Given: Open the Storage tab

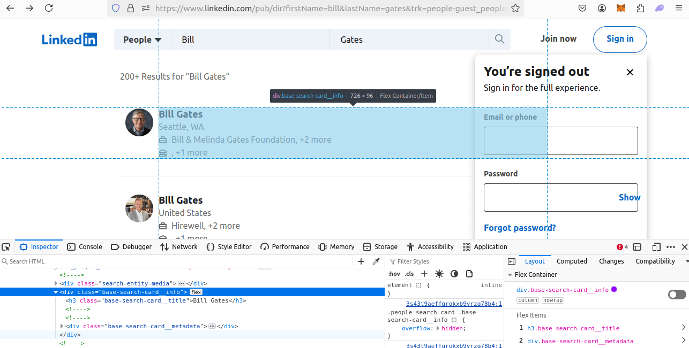Looking at the screenshot, I should (x=380, y=247).
